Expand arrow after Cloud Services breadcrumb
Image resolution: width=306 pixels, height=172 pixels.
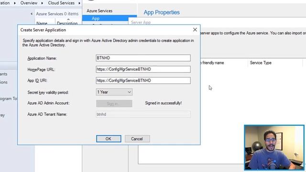coord(79,3)
